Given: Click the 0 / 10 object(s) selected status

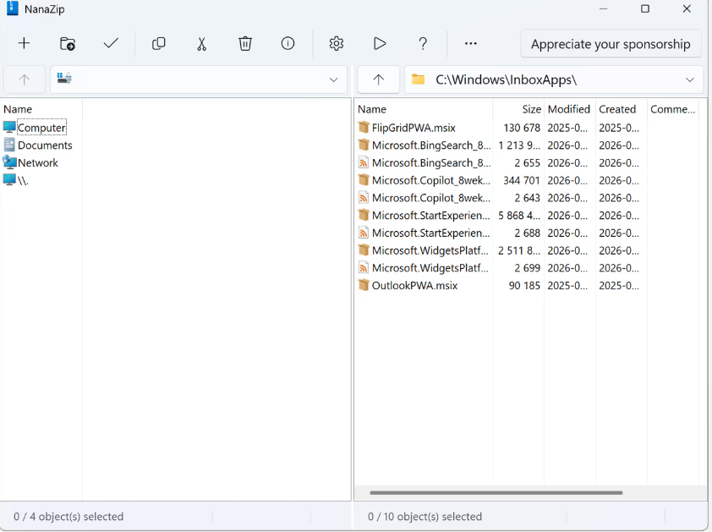Looking at the screenshot, I should [x=425, y=517].
